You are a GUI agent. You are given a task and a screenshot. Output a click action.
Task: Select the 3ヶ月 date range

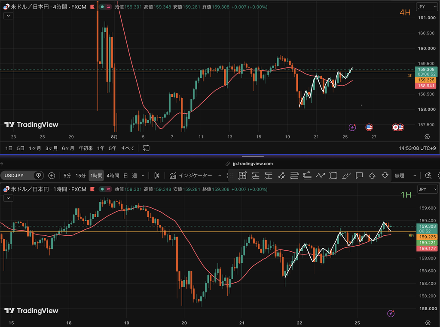[52, 148]
